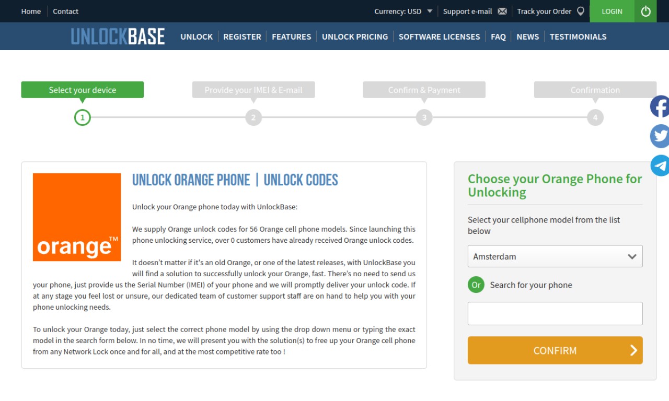
Task: Click the green Or badge
Action: pyautogui.click(x=476, y=285)
